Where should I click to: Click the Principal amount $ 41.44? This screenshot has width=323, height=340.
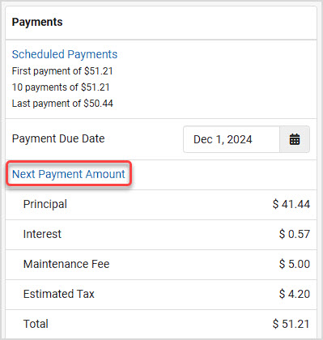[291, 204]
